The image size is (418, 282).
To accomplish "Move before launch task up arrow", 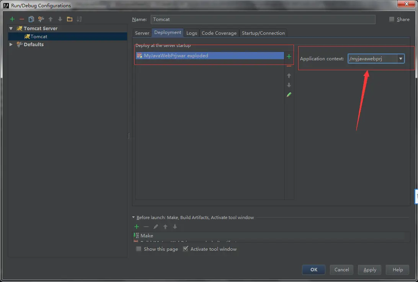I will click(165, 227).
